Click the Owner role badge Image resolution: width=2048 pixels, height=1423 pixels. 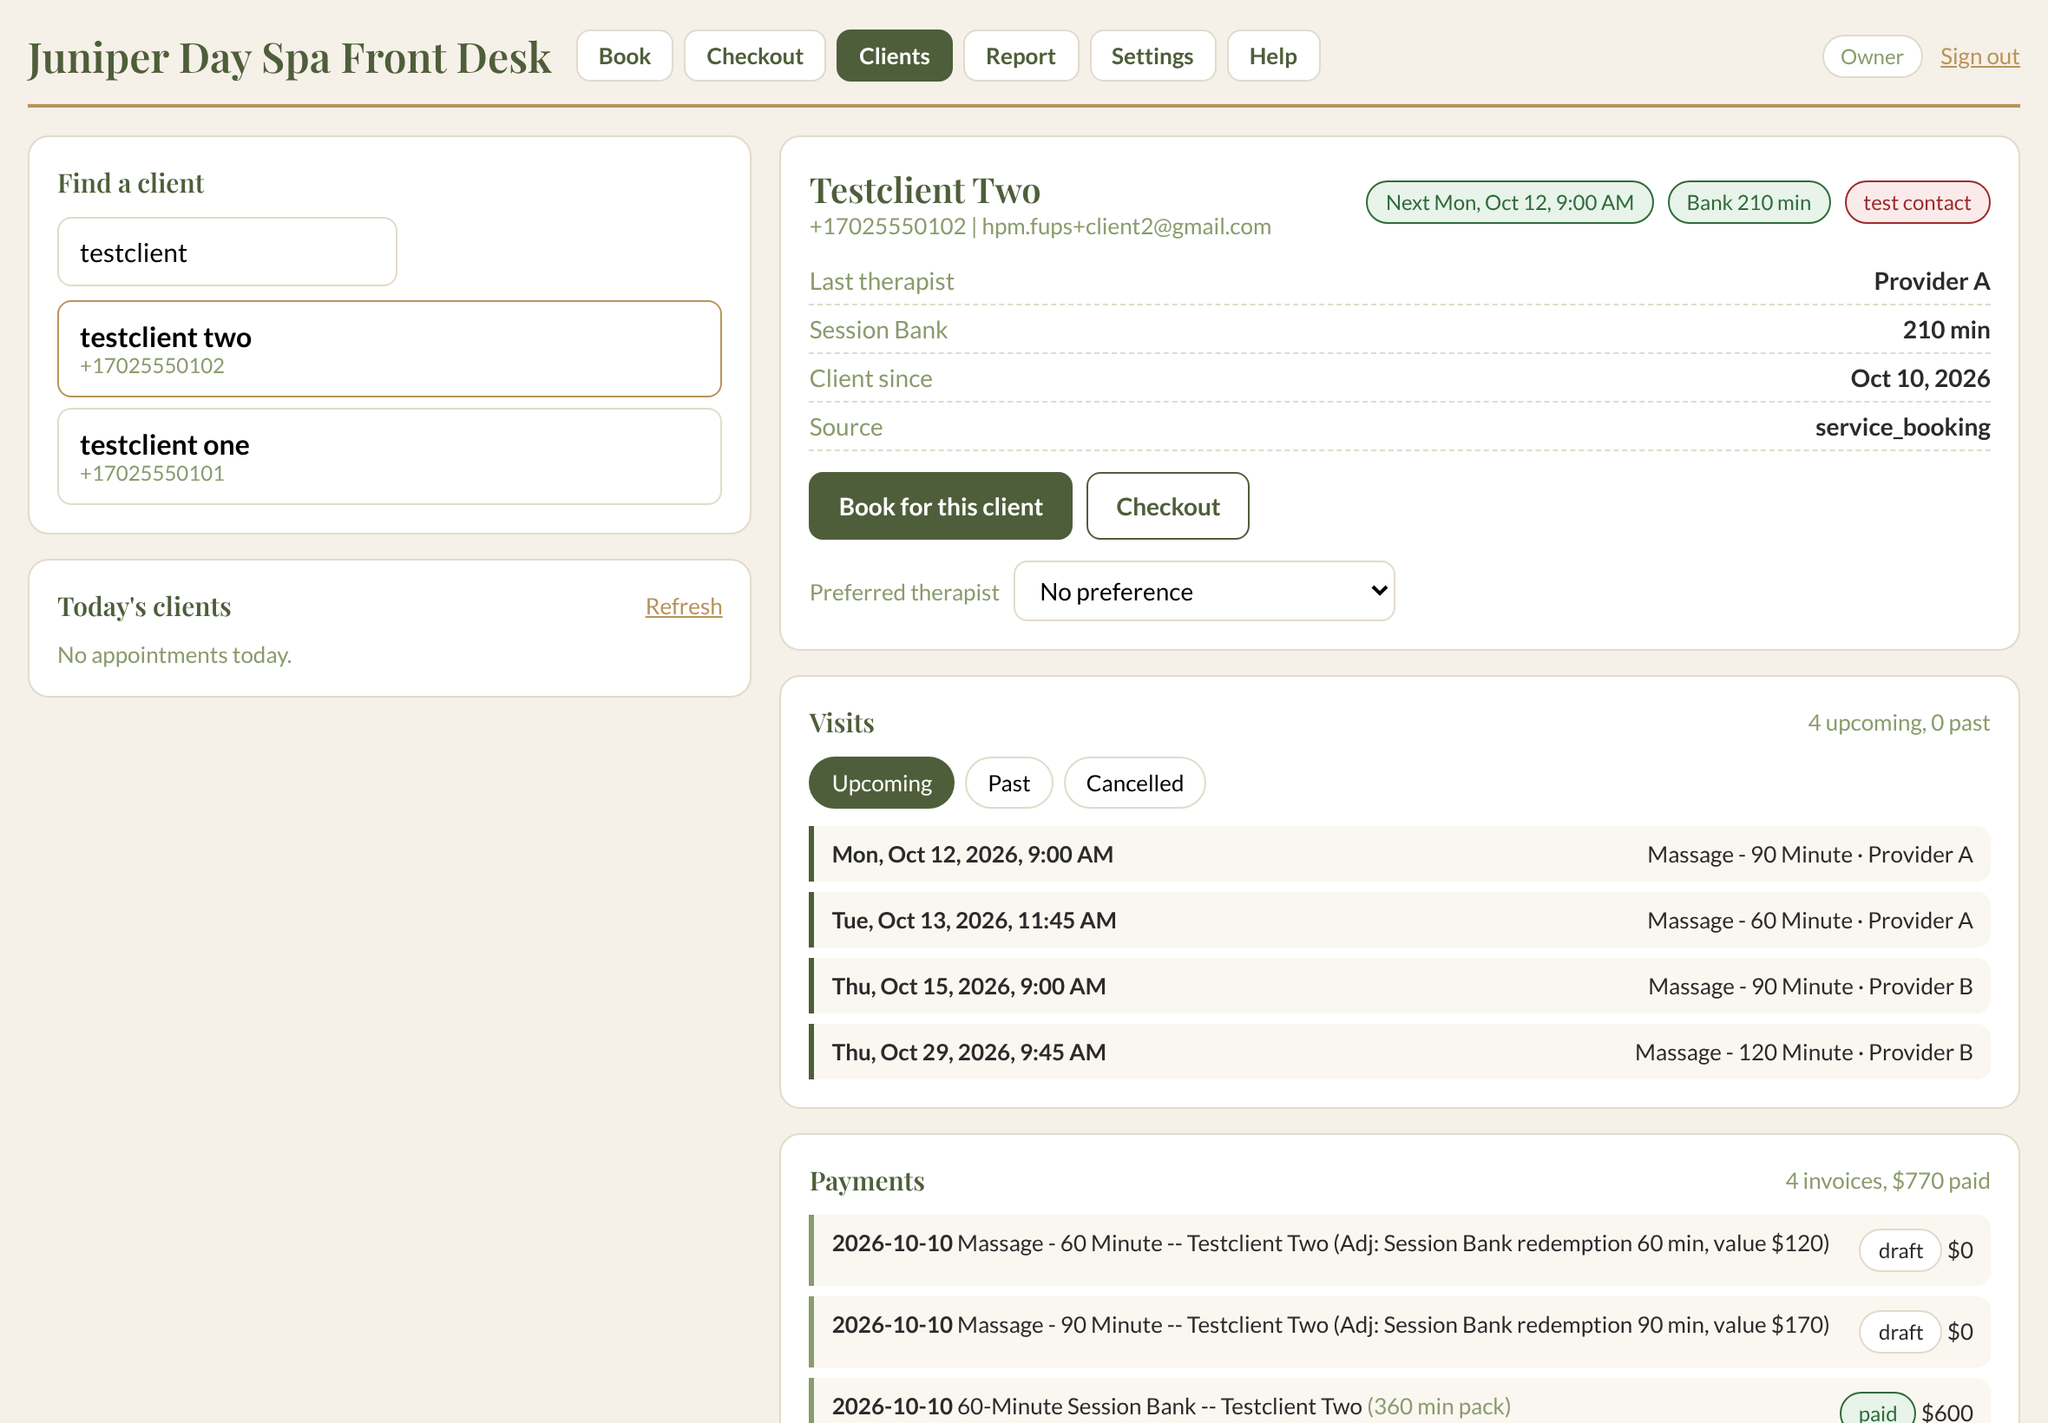(x=1872, y=56)
